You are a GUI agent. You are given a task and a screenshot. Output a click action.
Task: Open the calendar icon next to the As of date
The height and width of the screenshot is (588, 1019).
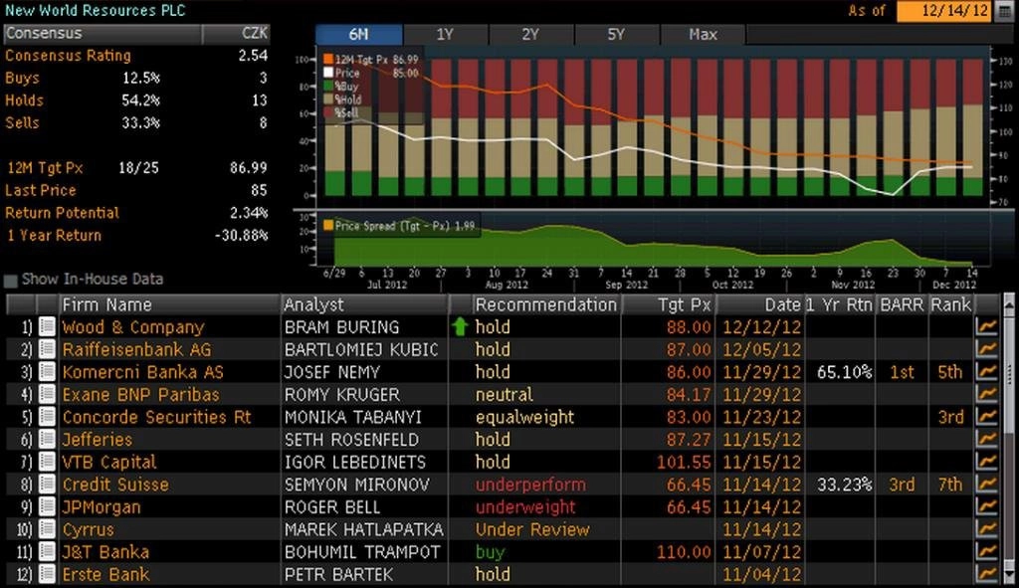tap(1004, 11)
